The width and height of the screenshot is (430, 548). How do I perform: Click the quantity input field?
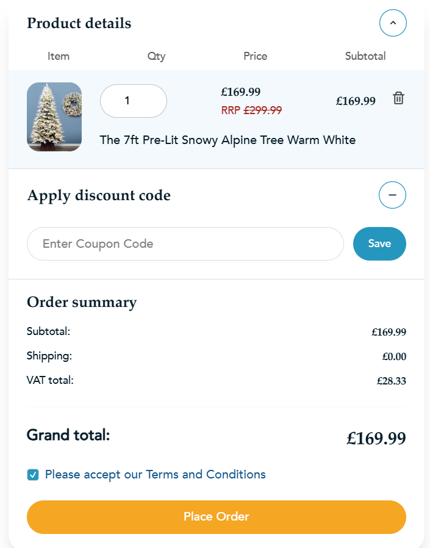tap(133, 101)
